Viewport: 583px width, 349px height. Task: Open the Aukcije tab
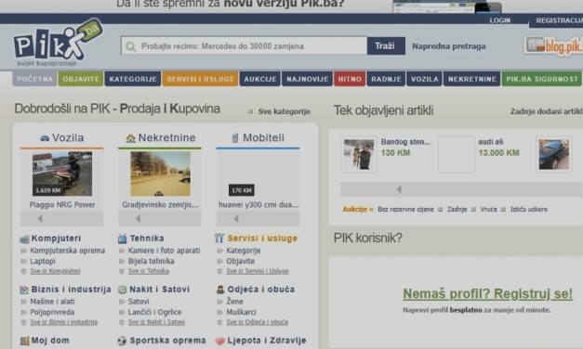click(260, 79)
